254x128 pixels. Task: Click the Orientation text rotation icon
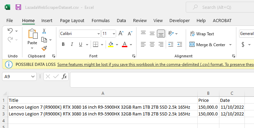pos(171,33)
